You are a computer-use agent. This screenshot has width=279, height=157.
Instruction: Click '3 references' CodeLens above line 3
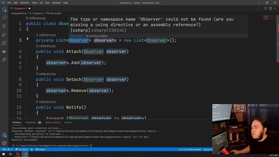point(46,35)
